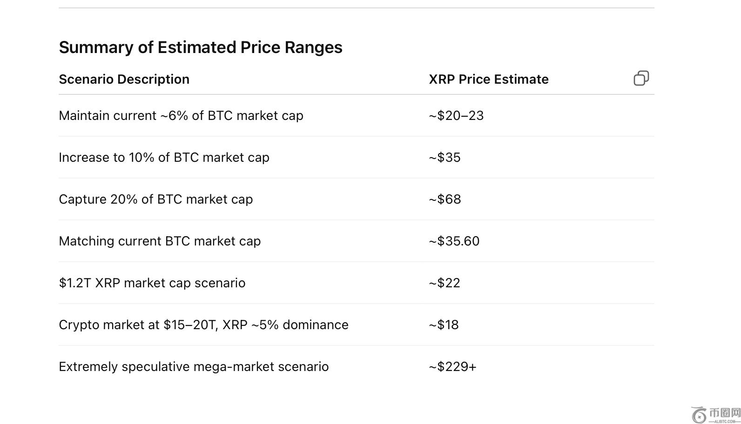Click the 'Crypto market at $15–20T' row
Image resolution: width=741 pixels, height=424 pixels.
pos(203,325)
